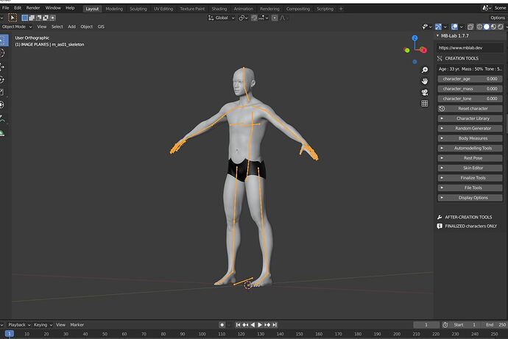Expand the Rest Pose section
The width and height of the screenshot is (508, 339).
click(x=470, y=158)
